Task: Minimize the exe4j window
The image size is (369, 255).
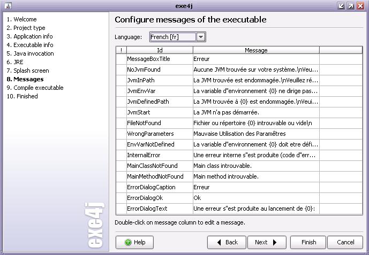Action: pos(342,6)
